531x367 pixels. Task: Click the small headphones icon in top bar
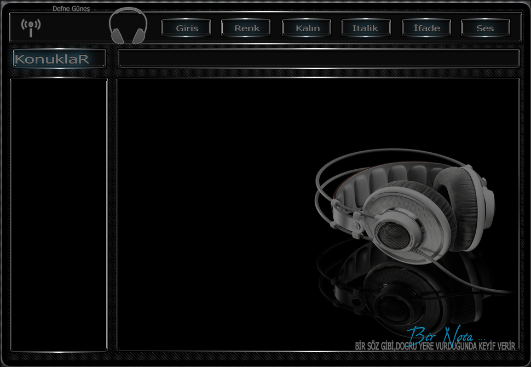tap(128, 26)
